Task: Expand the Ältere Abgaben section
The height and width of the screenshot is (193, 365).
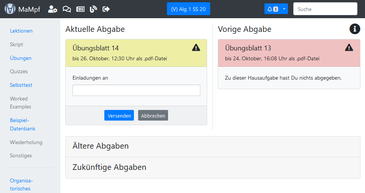Action: [101, 146]
